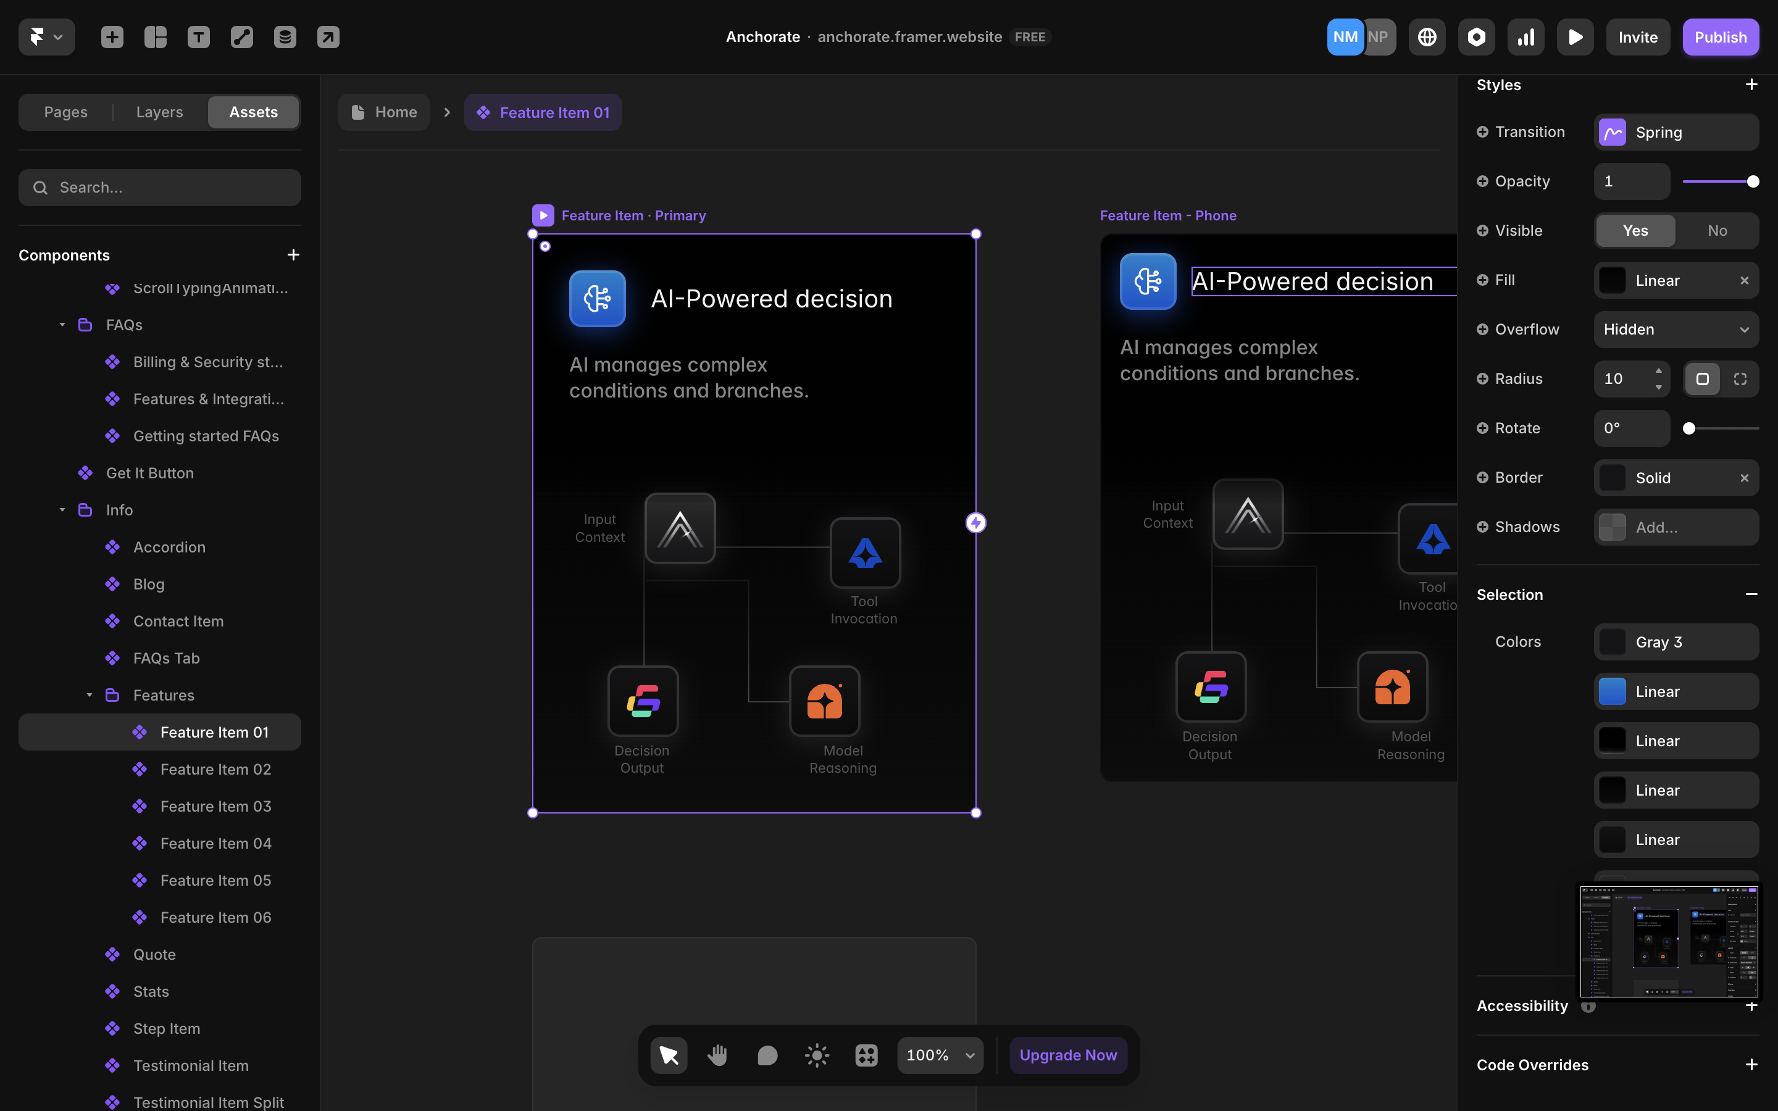Image resolution: width=1778 pixels, height=1111 pixels.
Task: Switch to the Pages tab
Action: [65, 112]
